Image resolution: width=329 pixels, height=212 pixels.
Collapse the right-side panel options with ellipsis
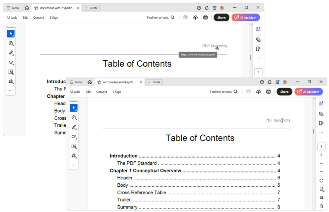tap(321, 132)
